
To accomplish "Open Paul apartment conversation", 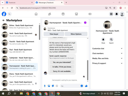I will (19, 51).
